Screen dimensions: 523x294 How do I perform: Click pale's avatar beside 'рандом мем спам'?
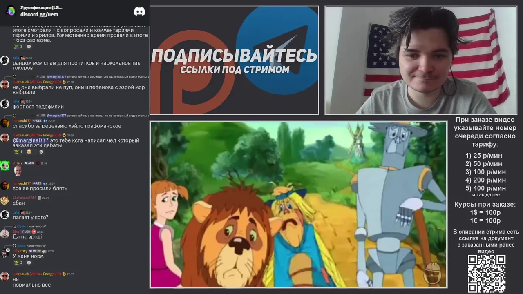[4, 60]
